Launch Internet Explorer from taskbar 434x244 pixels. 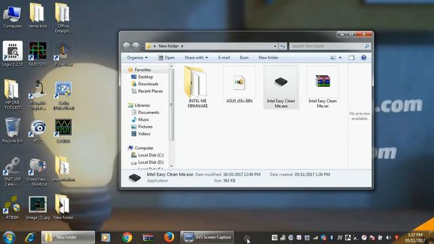coord(30,237)
